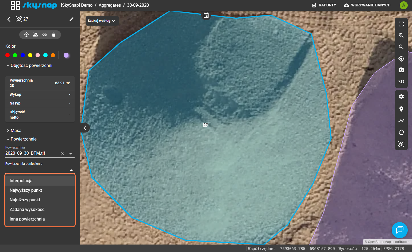Enter fullscreen map mode
Viewport: 412px width, 252px height.
point(401,24)
